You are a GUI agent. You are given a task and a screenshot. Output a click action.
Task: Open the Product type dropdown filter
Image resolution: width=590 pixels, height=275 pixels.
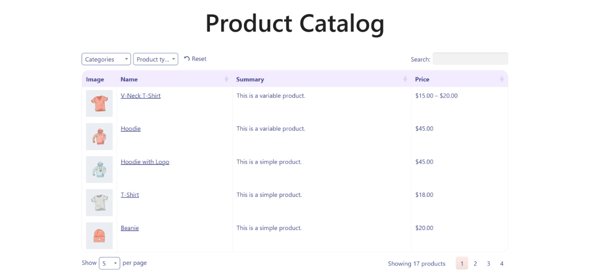tap(156, 59)
